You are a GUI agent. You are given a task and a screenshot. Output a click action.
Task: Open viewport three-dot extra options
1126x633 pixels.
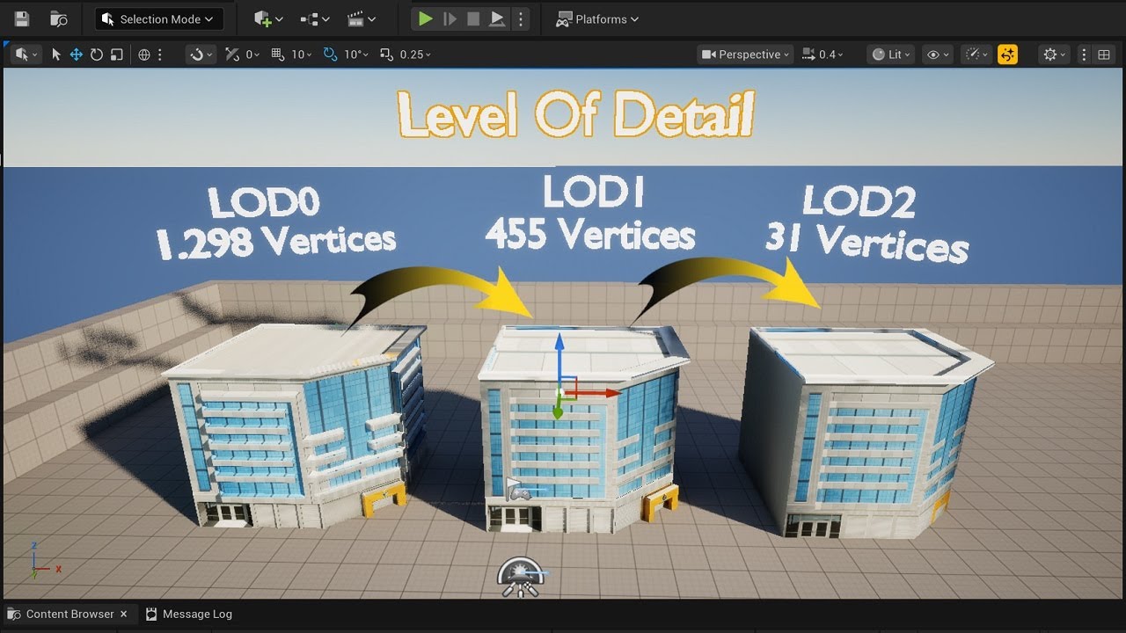point(1084,55)
